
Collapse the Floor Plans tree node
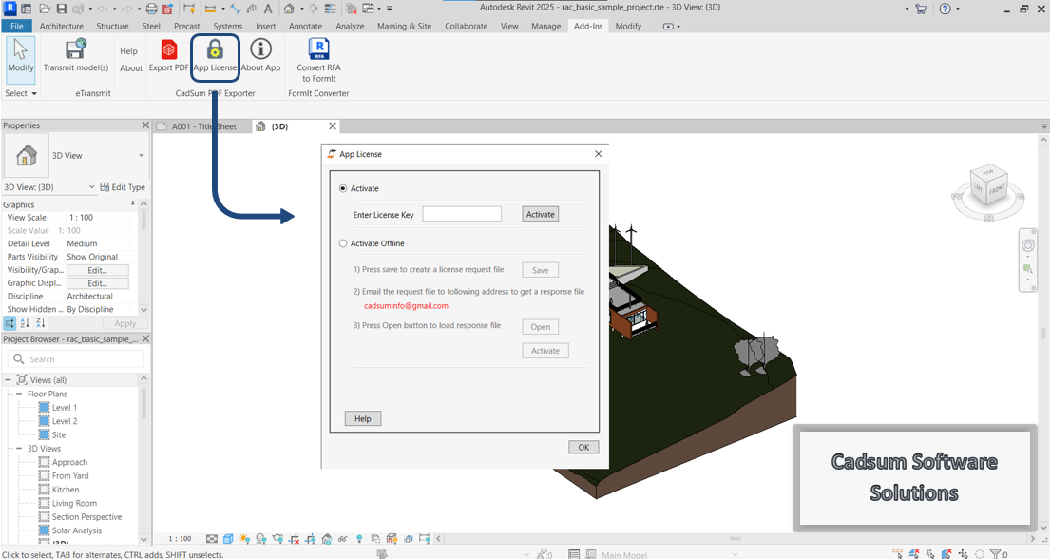pyautogui.click(x=19, y=395)
